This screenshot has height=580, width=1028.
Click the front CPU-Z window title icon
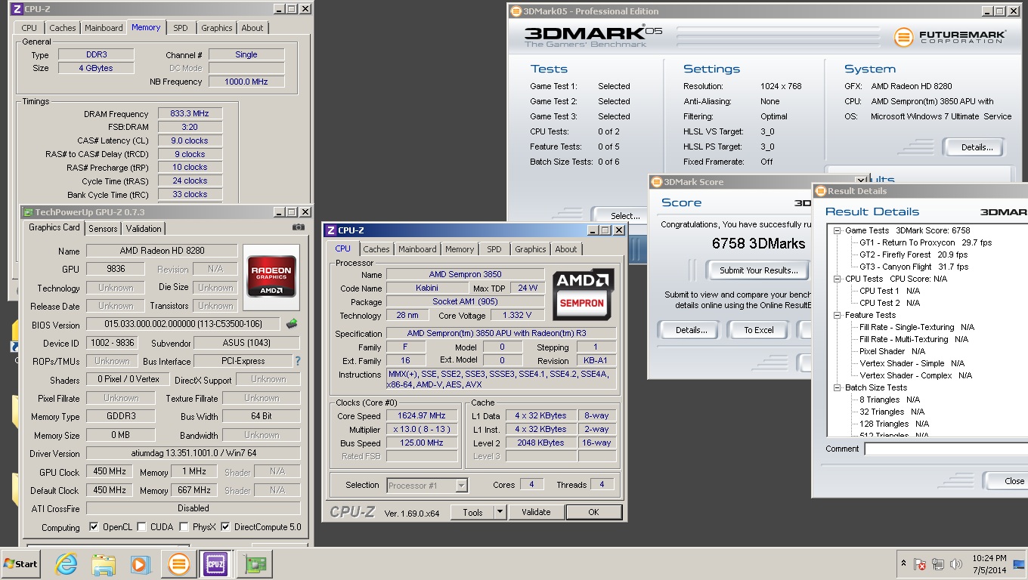pyautogui.click(x=331, y=230)
